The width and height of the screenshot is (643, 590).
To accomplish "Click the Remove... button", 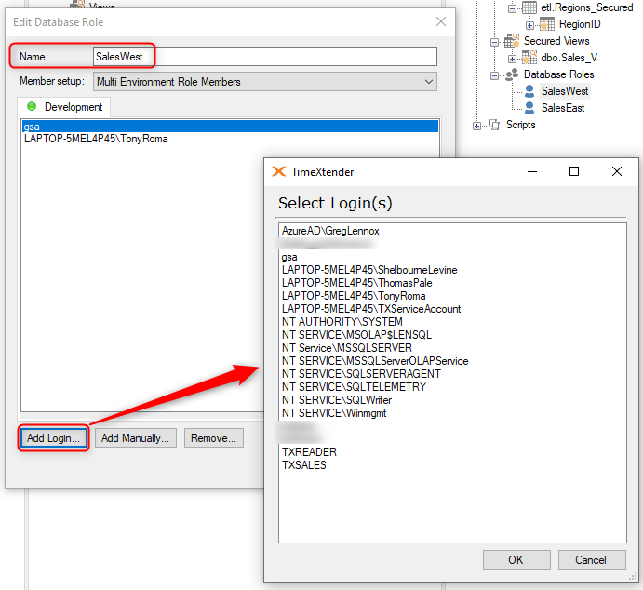I will (x=214, y=438).
